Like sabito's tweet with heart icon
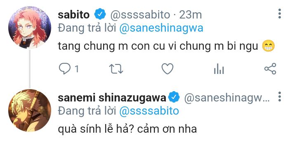 pyautogui.click(x=167, y=69)
